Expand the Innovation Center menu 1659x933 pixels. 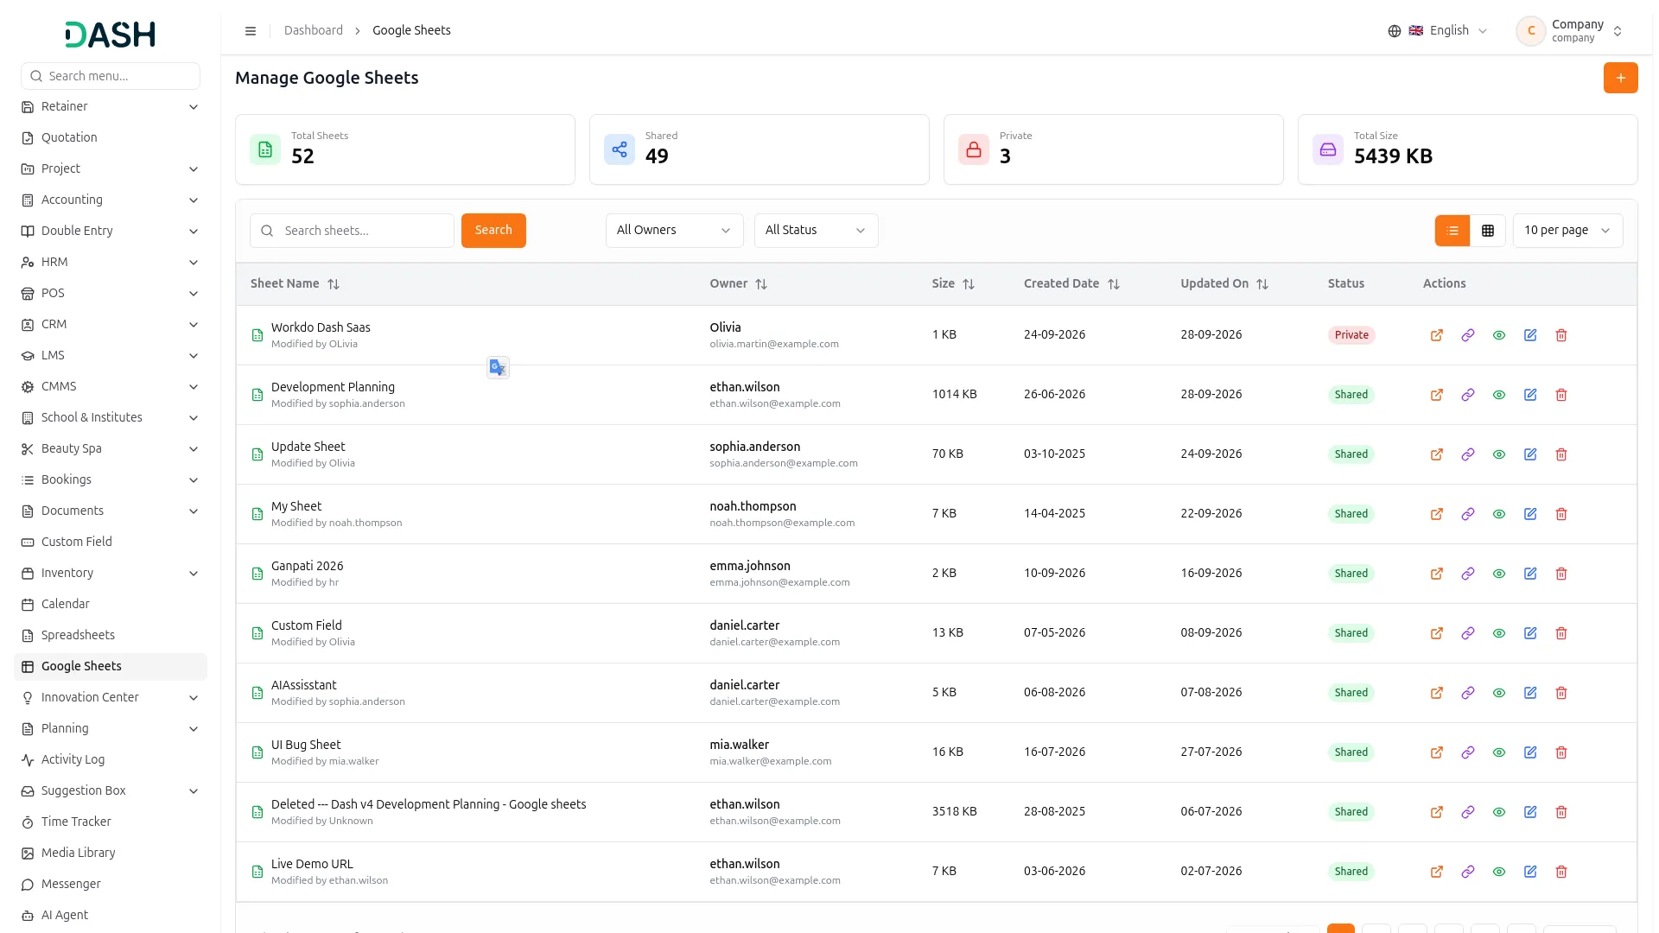pyautogui.click(x=111, y=698)
